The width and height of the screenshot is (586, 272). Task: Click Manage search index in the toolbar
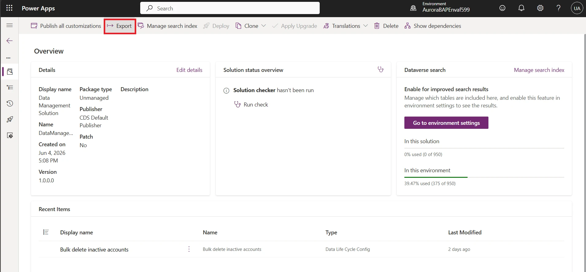click(x=168, y=26)
